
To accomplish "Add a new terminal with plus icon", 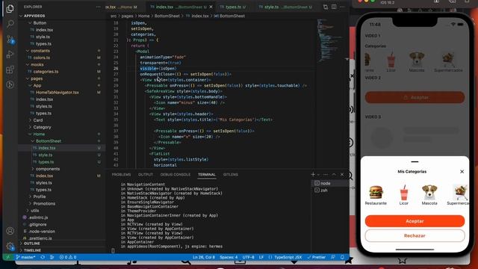I will point(313,174).
